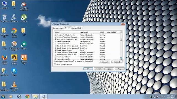Screen dimensions: 177x99
Task: Open the Recycle Bin icon
Action: point(4,18)
